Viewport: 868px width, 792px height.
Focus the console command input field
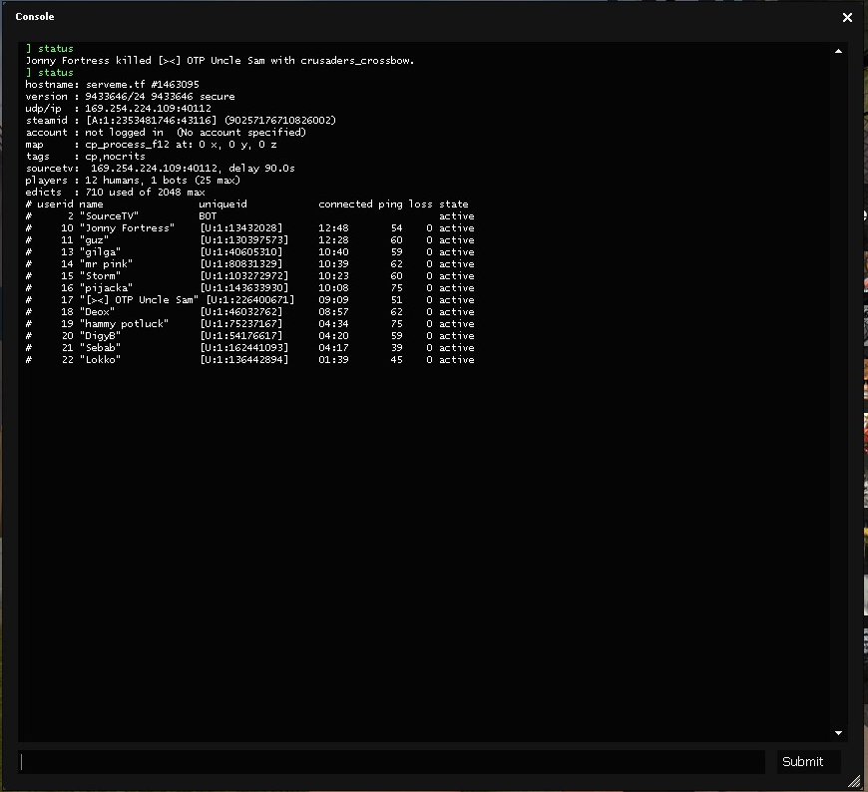click(391, 762)
